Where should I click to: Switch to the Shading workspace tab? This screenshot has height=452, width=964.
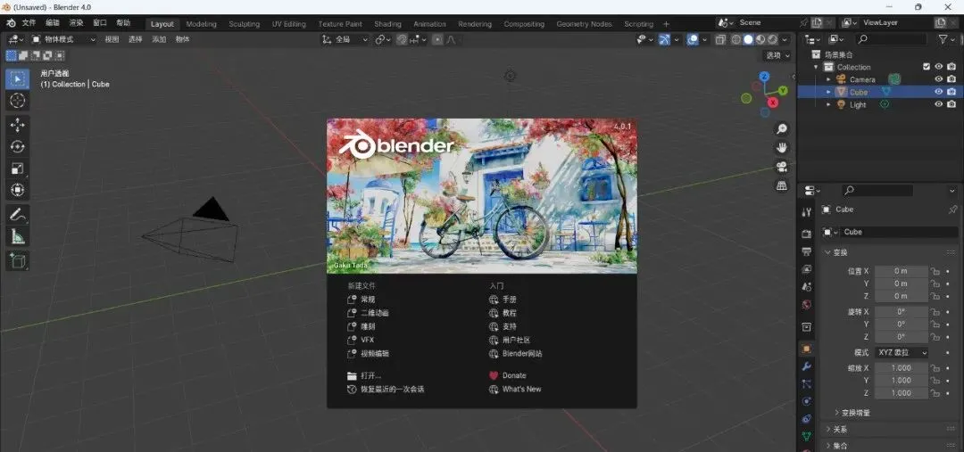(387, 24)
